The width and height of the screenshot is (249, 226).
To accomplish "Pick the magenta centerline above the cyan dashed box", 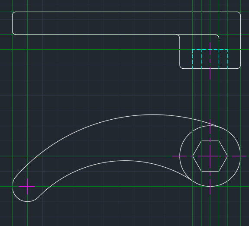I will point(210,46).
